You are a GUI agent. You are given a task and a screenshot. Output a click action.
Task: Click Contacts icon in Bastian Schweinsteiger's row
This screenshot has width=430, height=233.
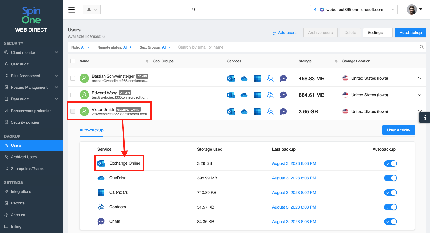(270, 78)
